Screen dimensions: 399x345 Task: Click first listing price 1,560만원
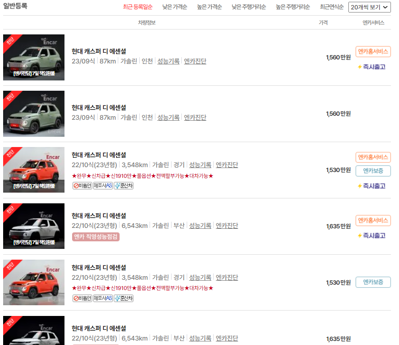coord(339,58)
